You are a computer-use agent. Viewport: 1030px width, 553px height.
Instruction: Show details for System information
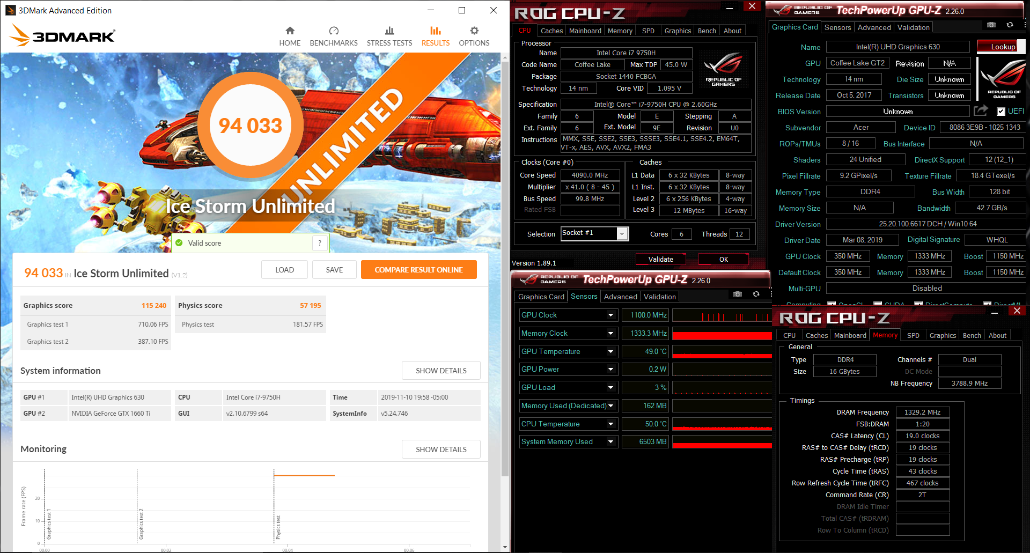tap(441, 371)
